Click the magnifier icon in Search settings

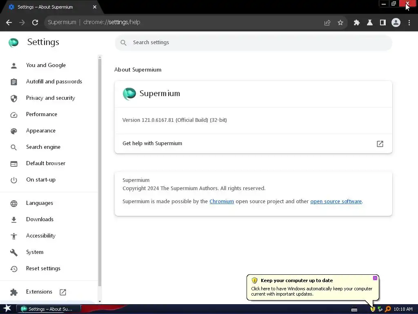point(123,43)
